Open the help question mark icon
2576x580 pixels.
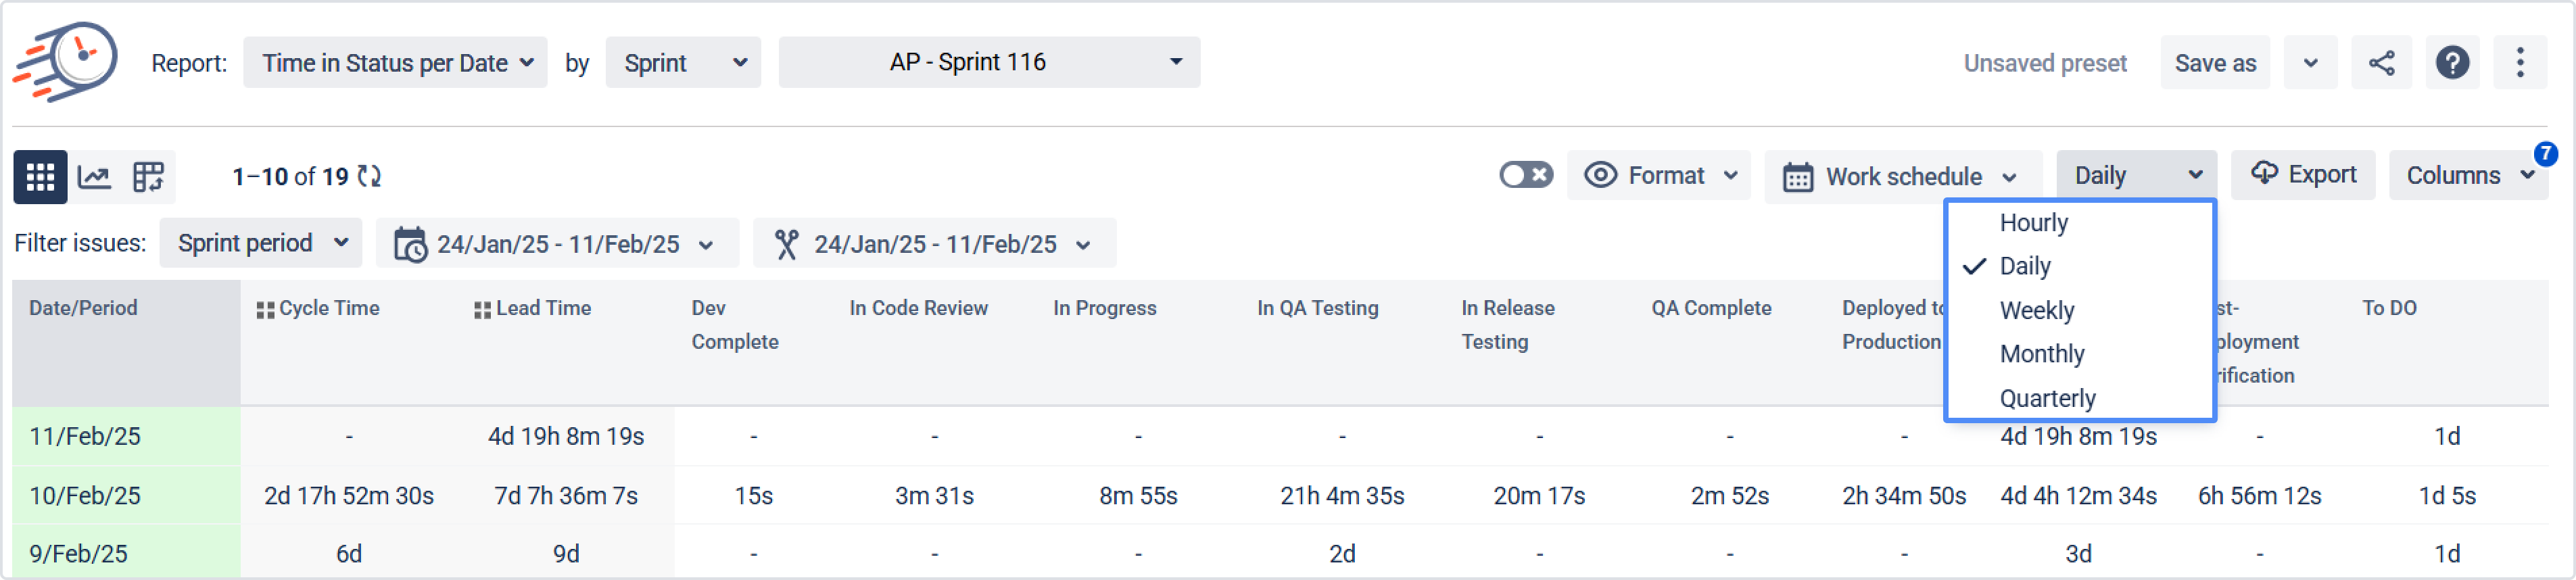pos(2452,63)
